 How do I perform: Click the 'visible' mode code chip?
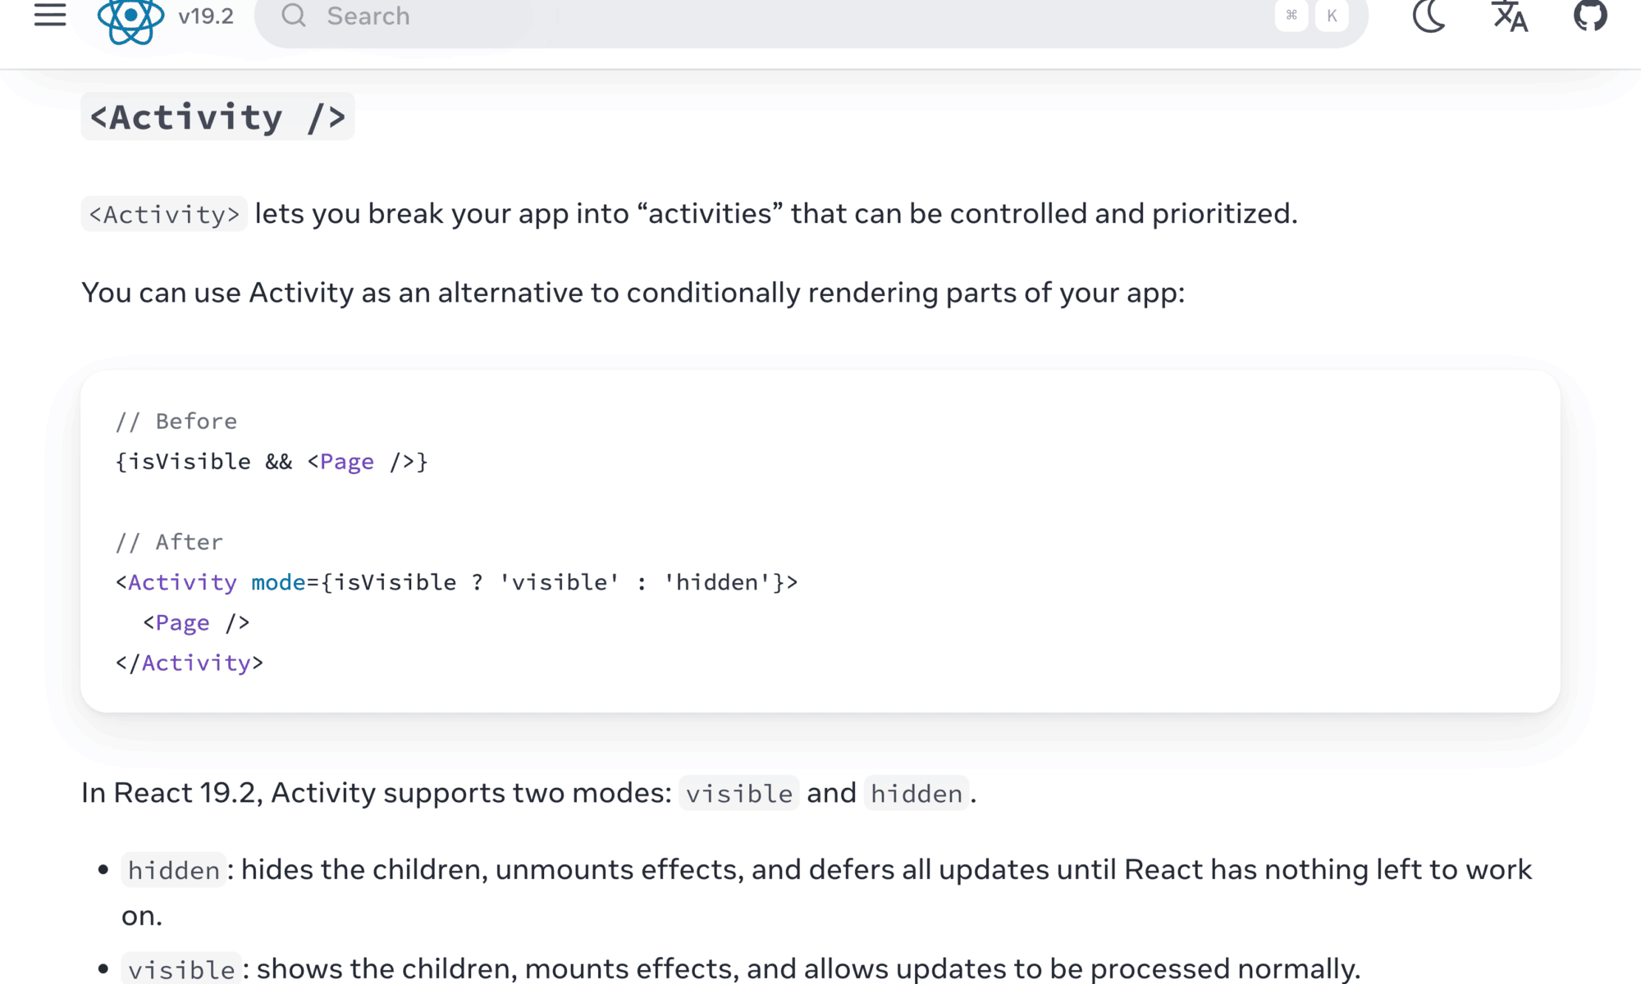(738, 794)
